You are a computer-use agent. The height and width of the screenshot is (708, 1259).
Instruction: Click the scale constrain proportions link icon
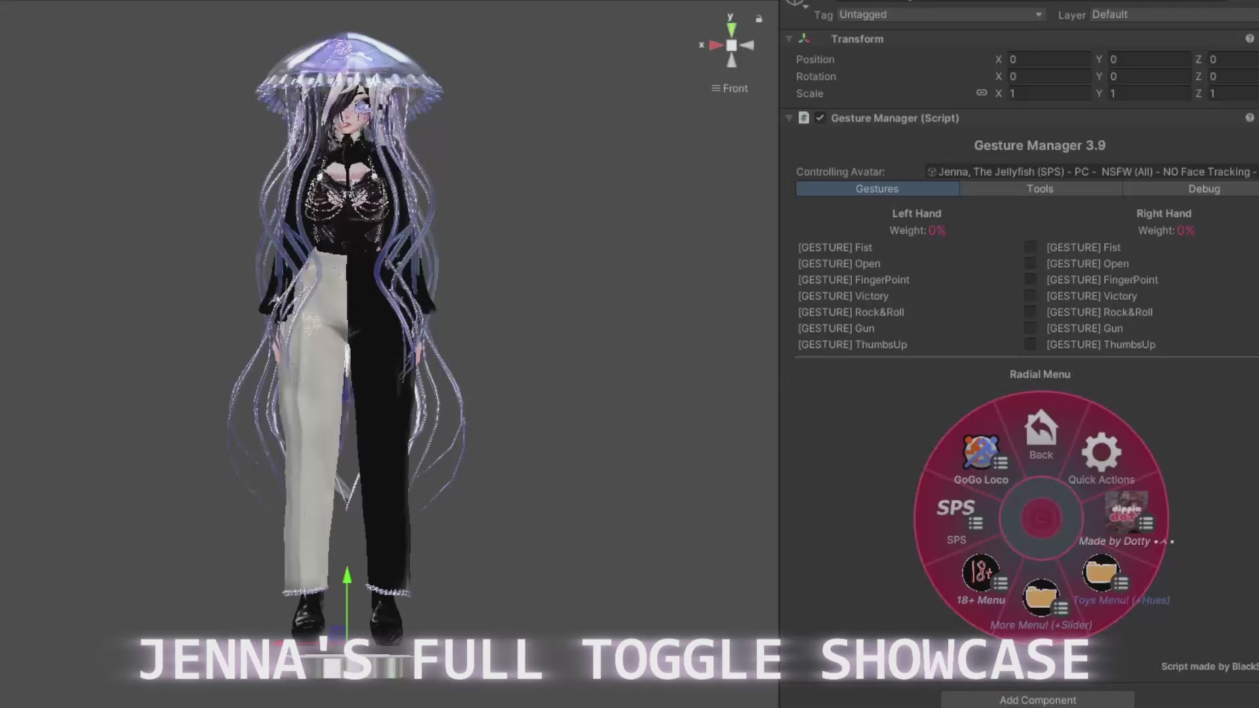click(x=982, y=93)
